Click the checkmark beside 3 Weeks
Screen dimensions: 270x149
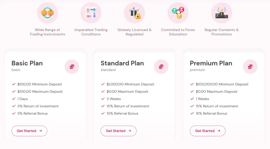pos(103,99)
